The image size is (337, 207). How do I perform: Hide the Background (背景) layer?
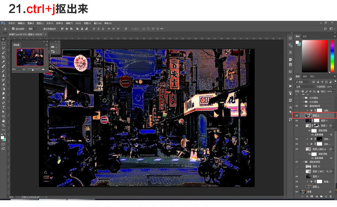(x=297, y=192)
